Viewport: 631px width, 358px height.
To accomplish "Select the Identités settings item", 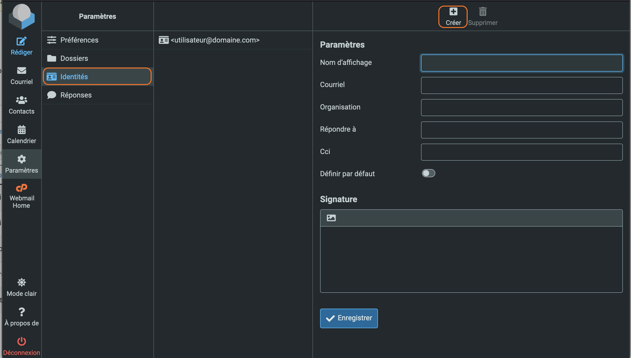I will click(98, 77).
